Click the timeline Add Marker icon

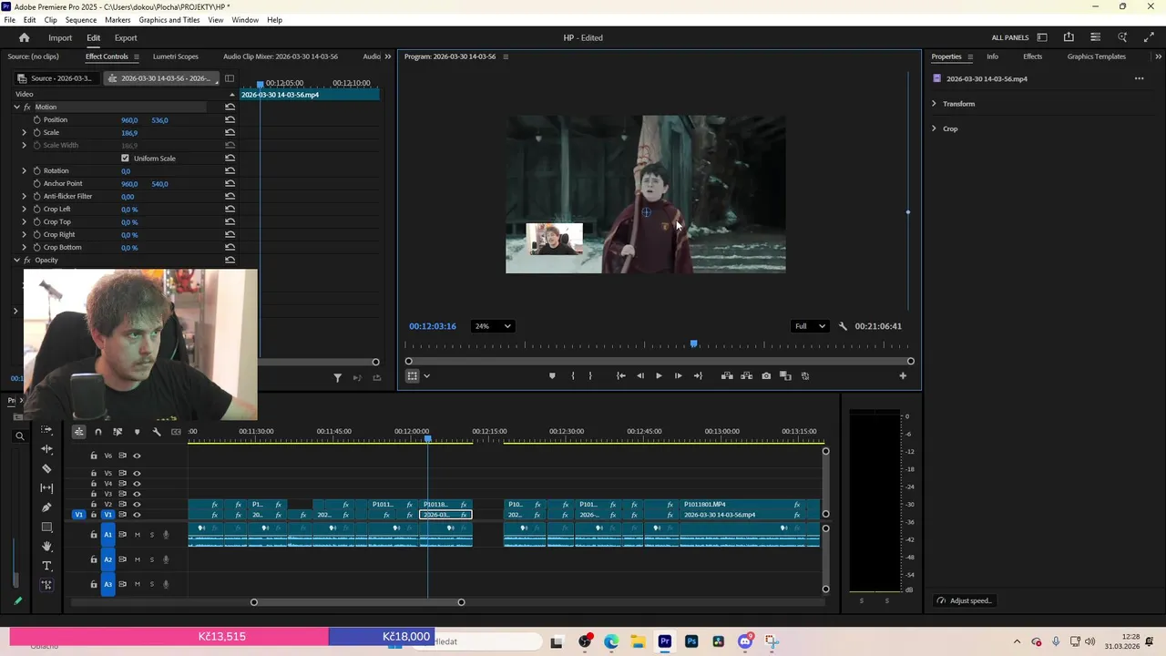tap(138, 432)
